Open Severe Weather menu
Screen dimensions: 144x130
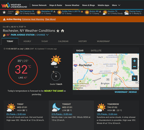coord(72,5)
